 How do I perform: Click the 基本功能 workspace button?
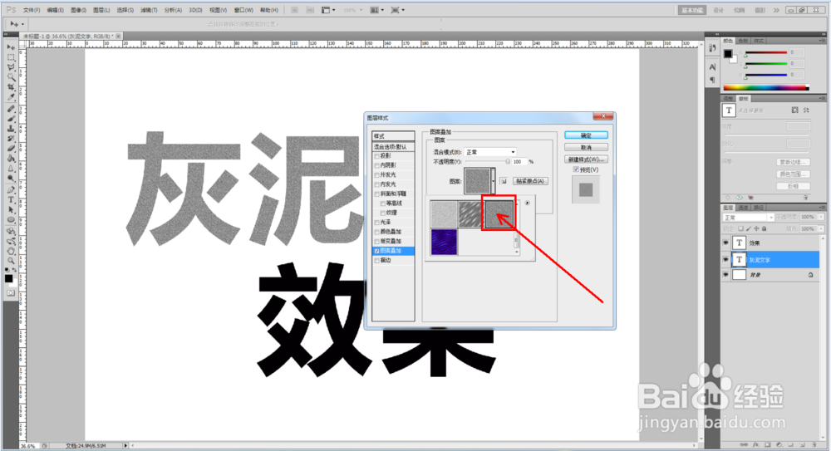tap(692, 10)
